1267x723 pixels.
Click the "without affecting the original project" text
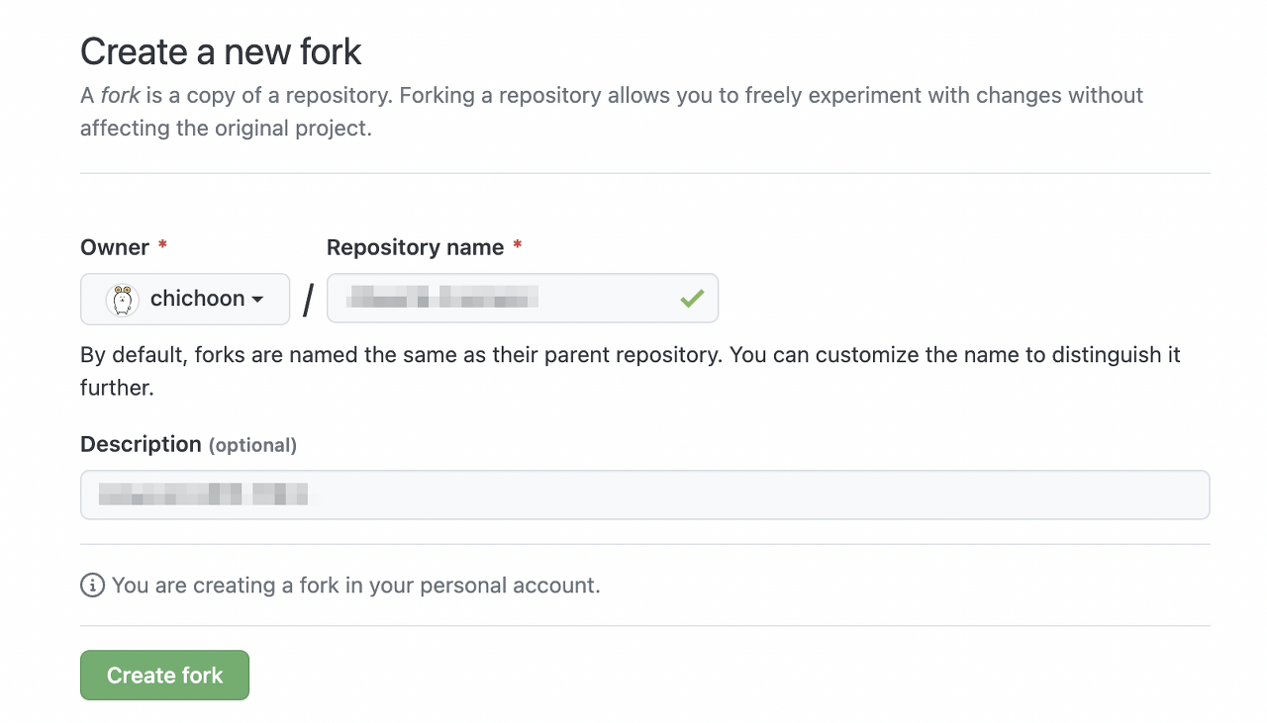(x=226, y=129)
